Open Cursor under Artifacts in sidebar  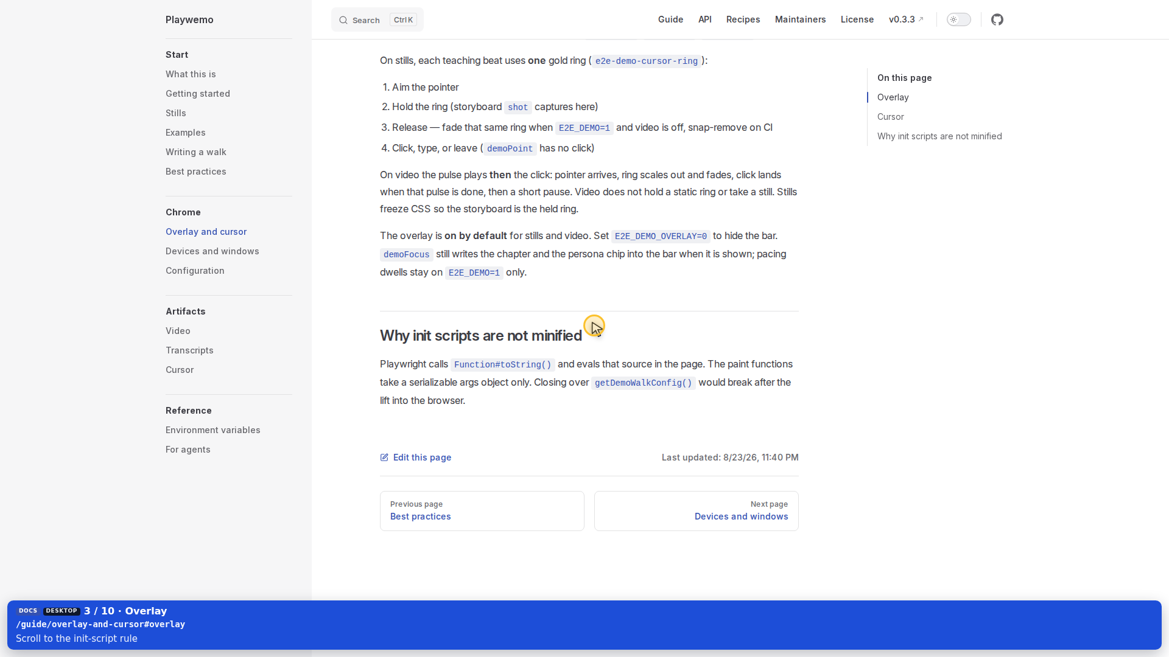coord(180,370)
